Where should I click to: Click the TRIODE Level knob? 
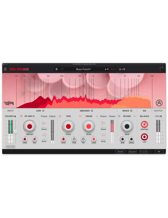click(94, 139)
